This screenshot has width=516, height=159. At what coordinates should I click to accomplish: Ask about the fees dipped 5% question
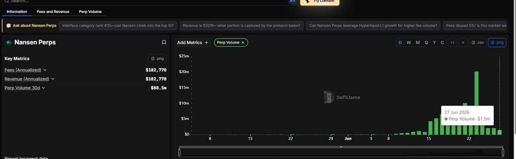pyautogui.click(x=475, y=25)
